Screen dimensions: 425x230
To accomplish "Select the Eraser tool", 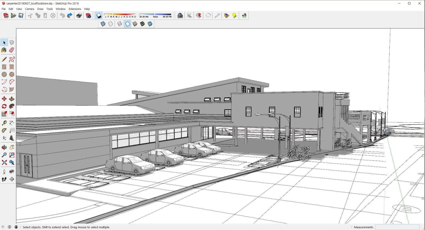I will (12, 50).
